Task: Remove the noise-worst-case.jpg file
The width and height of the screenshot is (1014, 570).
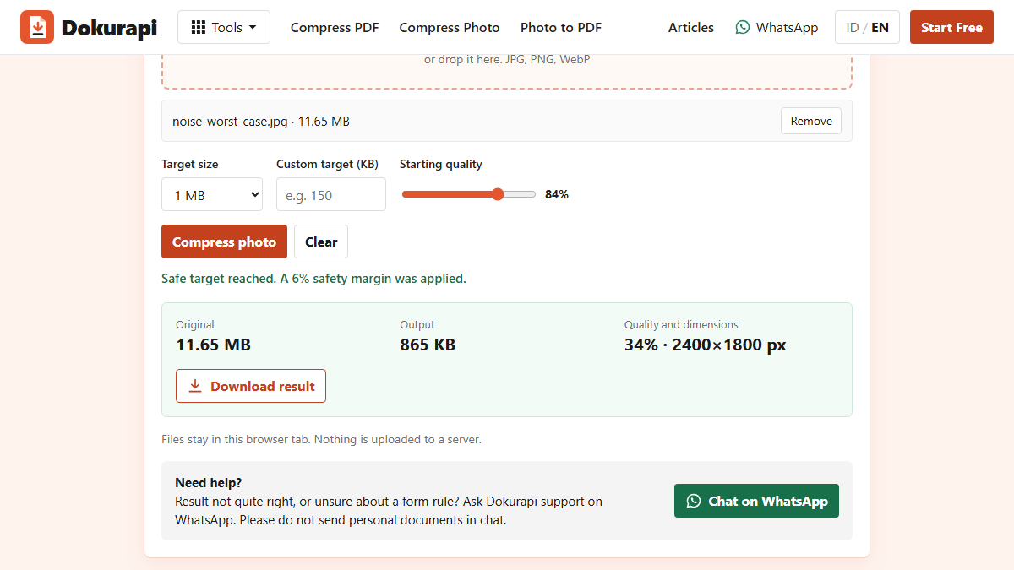Action: pos(811,121)
